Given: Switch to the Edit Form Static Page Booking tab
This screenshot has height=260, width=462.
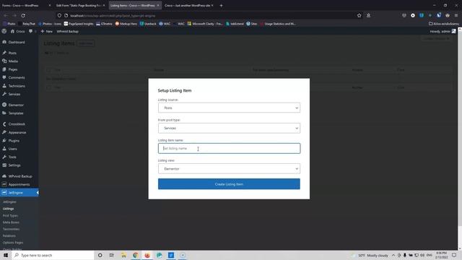Looking at the screenshot, I should click(x=80, y=5).
